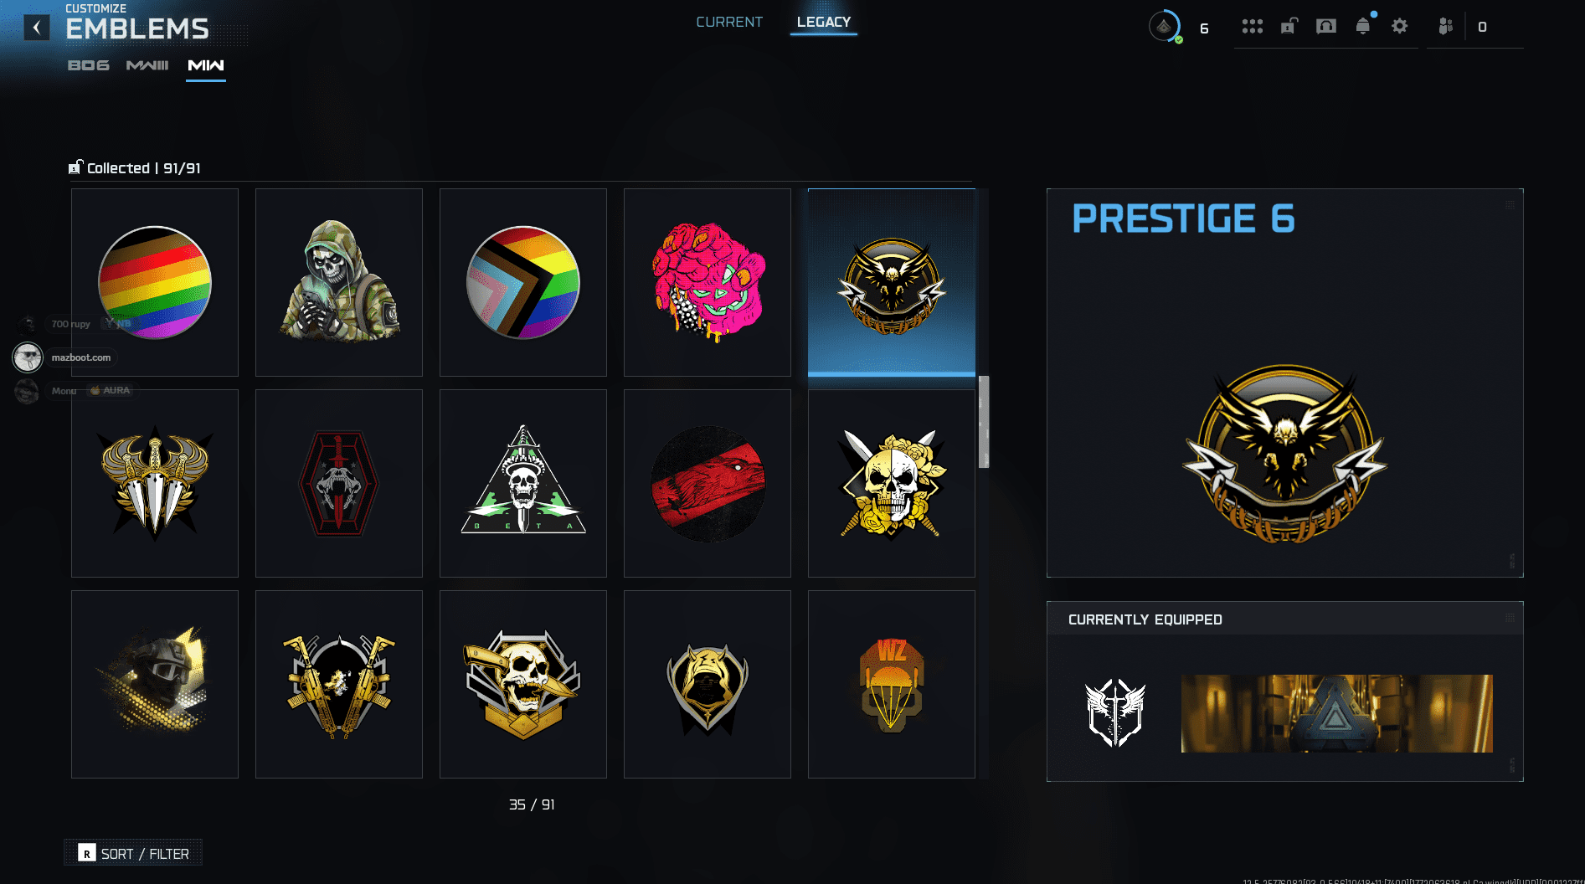
Task: Select the rainbow pride flag emblem
Action: [155, 282]
